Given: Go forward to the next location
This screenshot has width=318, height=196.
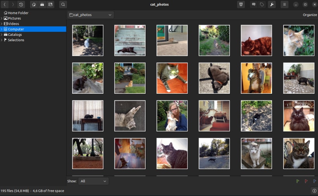Looking at the screenshot, I should pos(13,4).
